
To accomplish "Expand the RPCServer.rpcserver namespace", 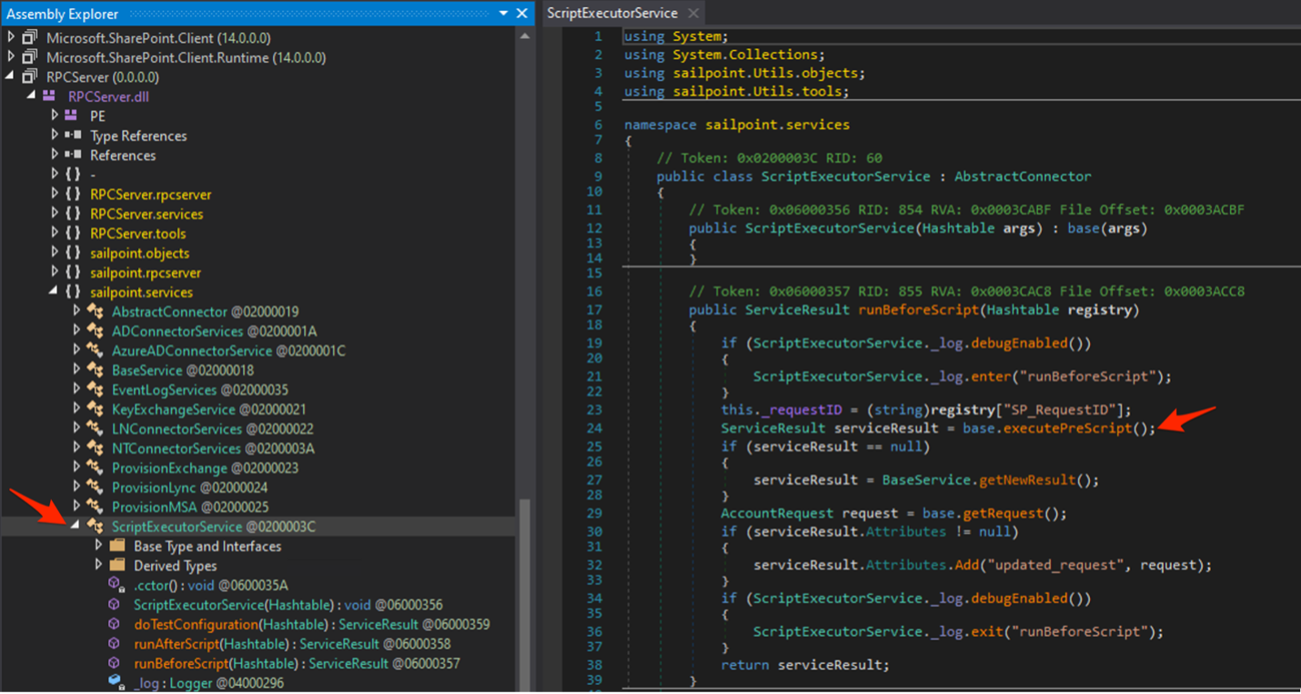I will pos(55,194).
